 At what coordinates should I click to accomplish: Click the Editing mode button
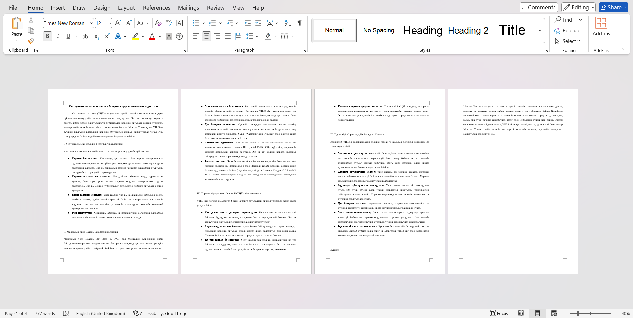click(579, 7)
